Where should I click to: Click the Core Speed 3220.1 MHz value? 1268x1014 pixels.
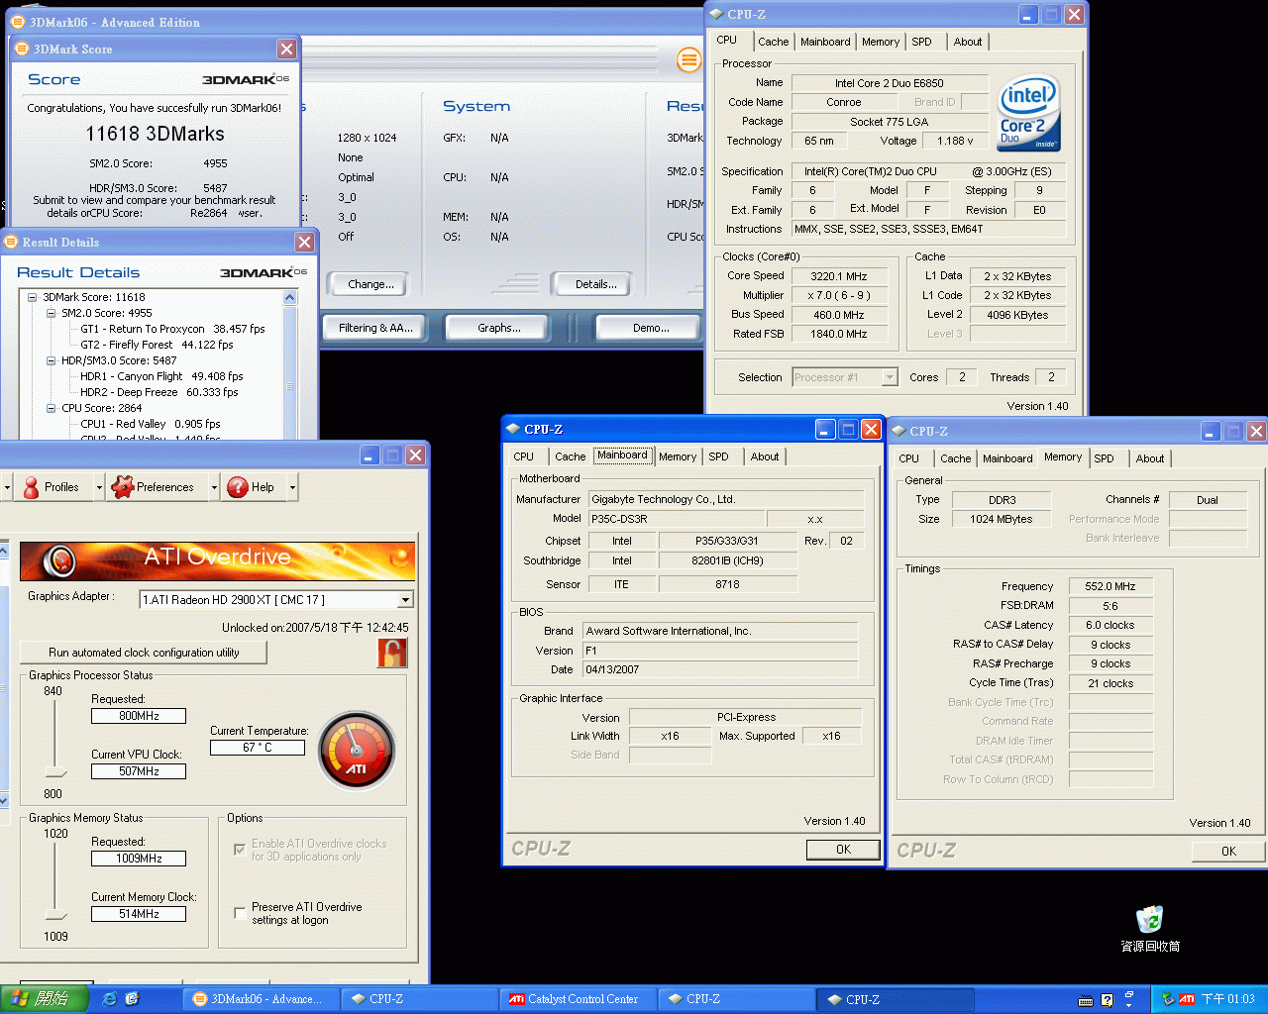(838, 276)
